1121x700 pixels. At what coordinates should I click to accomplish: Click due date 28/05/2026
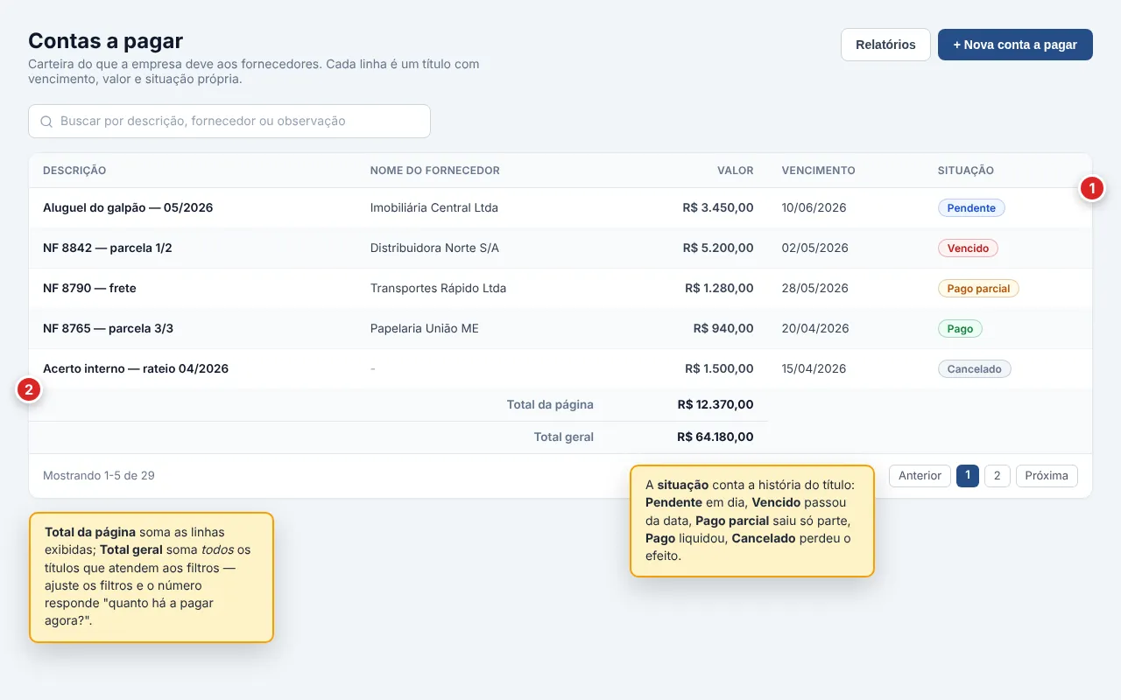pos(815,289)
